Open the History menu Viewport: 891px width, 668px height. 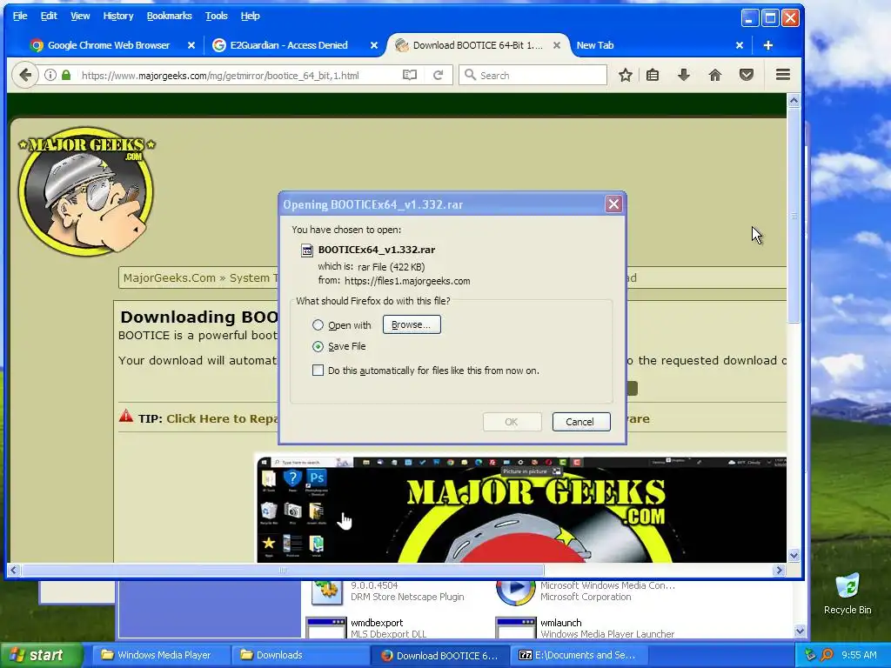click(x=118, y=16)
